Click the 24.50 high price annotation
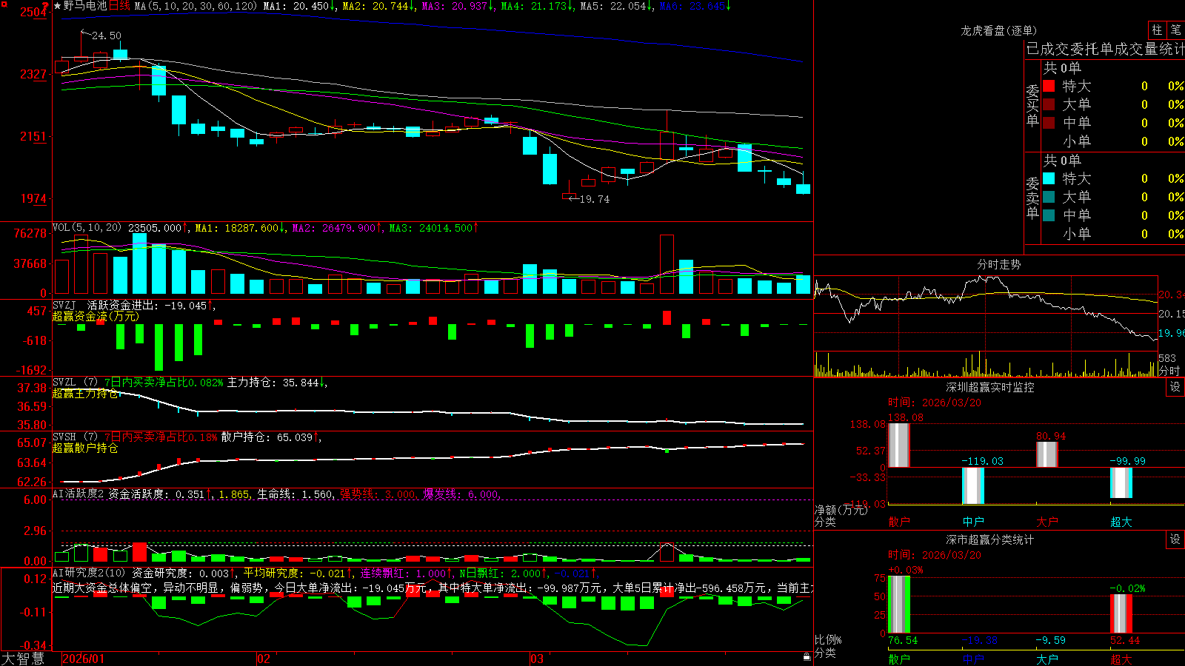The image size is (1185, 666). (x=106, y=36)
